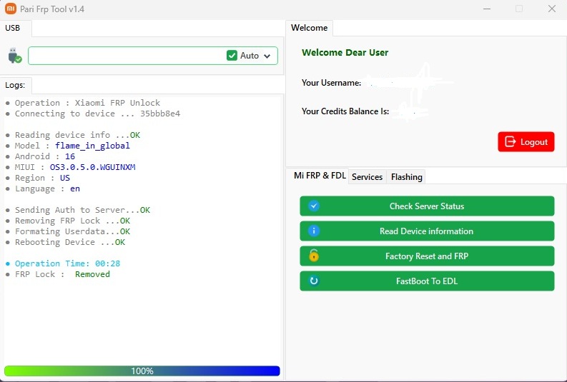Click model value 'flame_in_global'
Viewport: 567px width, 382px height.
point(92,146)
